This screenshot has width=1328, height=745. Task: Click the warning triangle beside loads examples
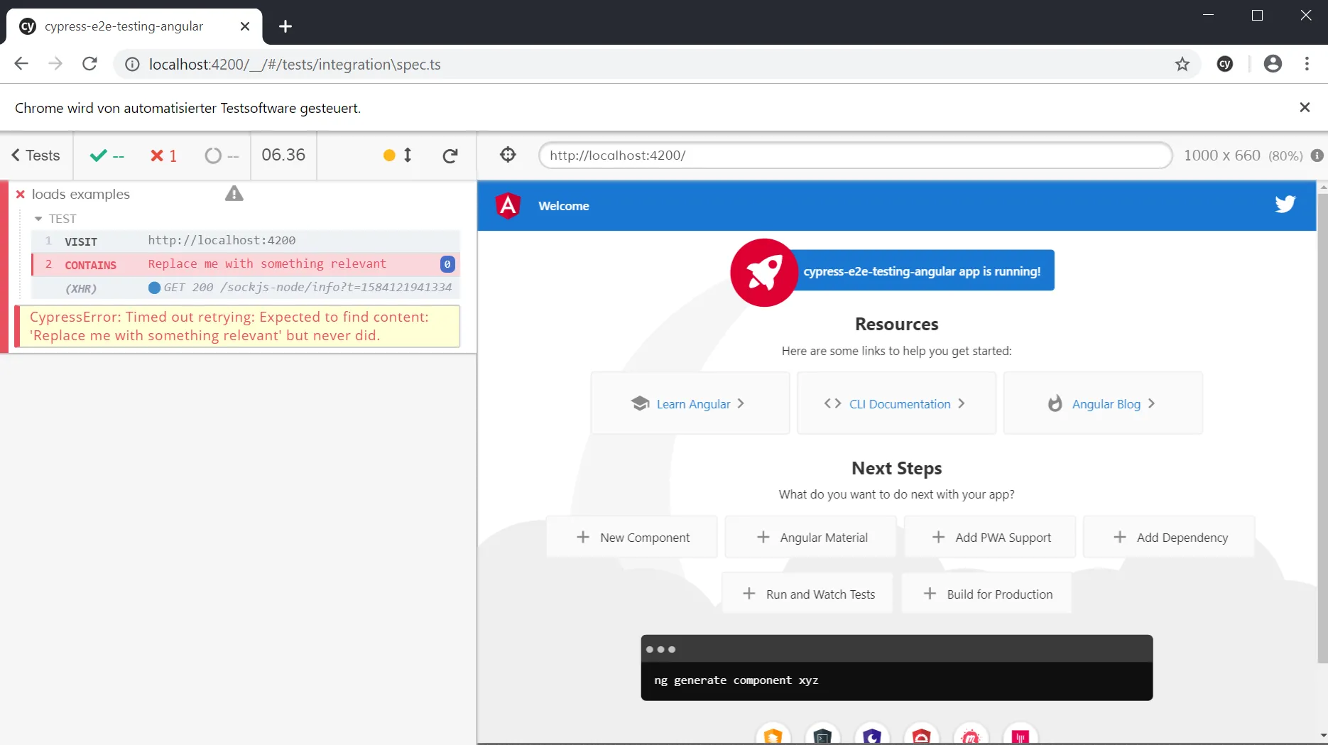pos(234,194)
